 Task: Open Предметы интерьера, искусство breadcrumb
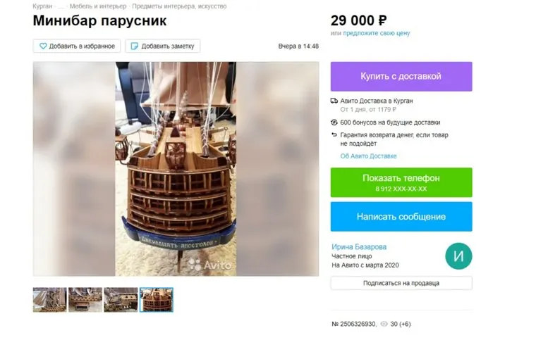pos(179,6)
